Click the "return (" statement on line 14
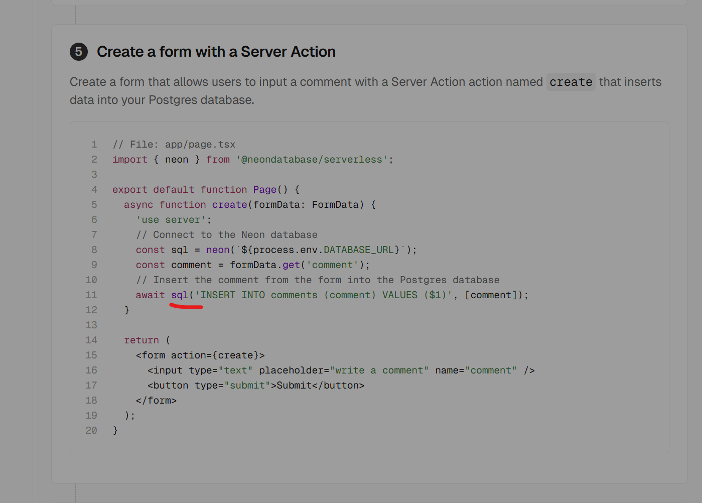The image size is (702, 503). [x=148, y=340]
